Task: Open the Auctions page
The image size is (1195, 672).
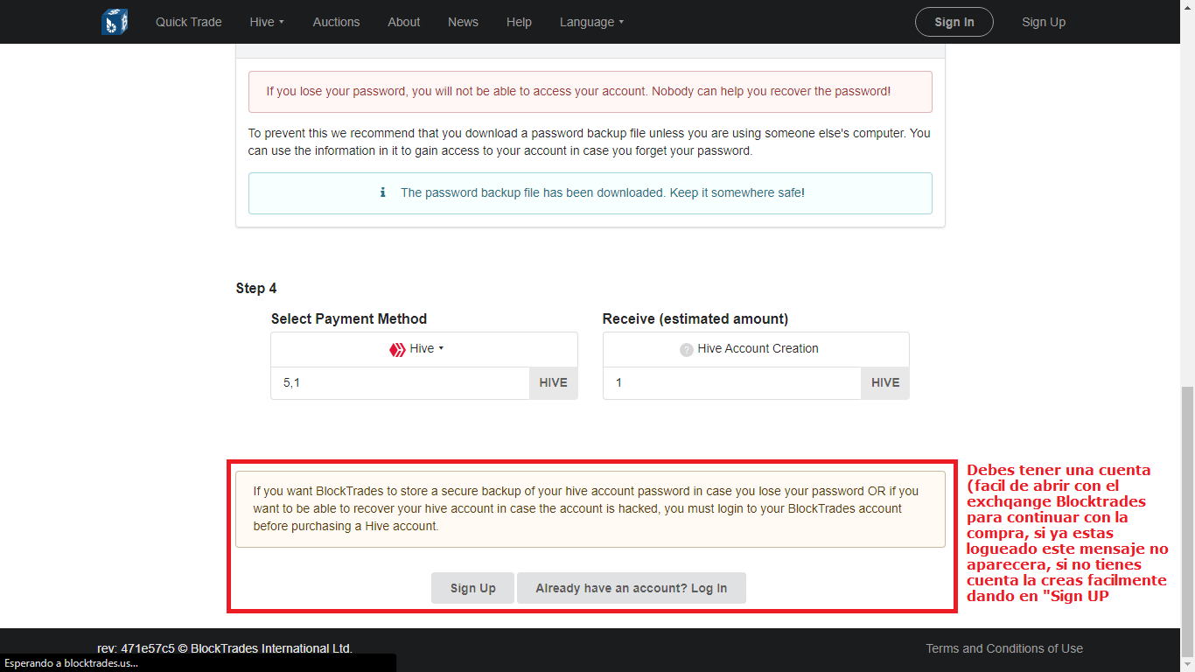Action: [337, 22]
